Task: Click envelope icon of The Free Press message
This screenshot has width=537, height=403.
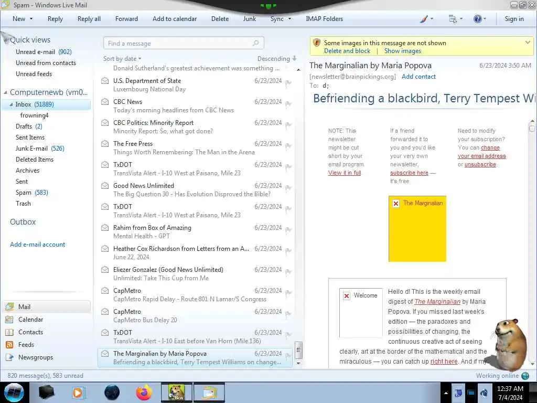Action: [105, 144]
